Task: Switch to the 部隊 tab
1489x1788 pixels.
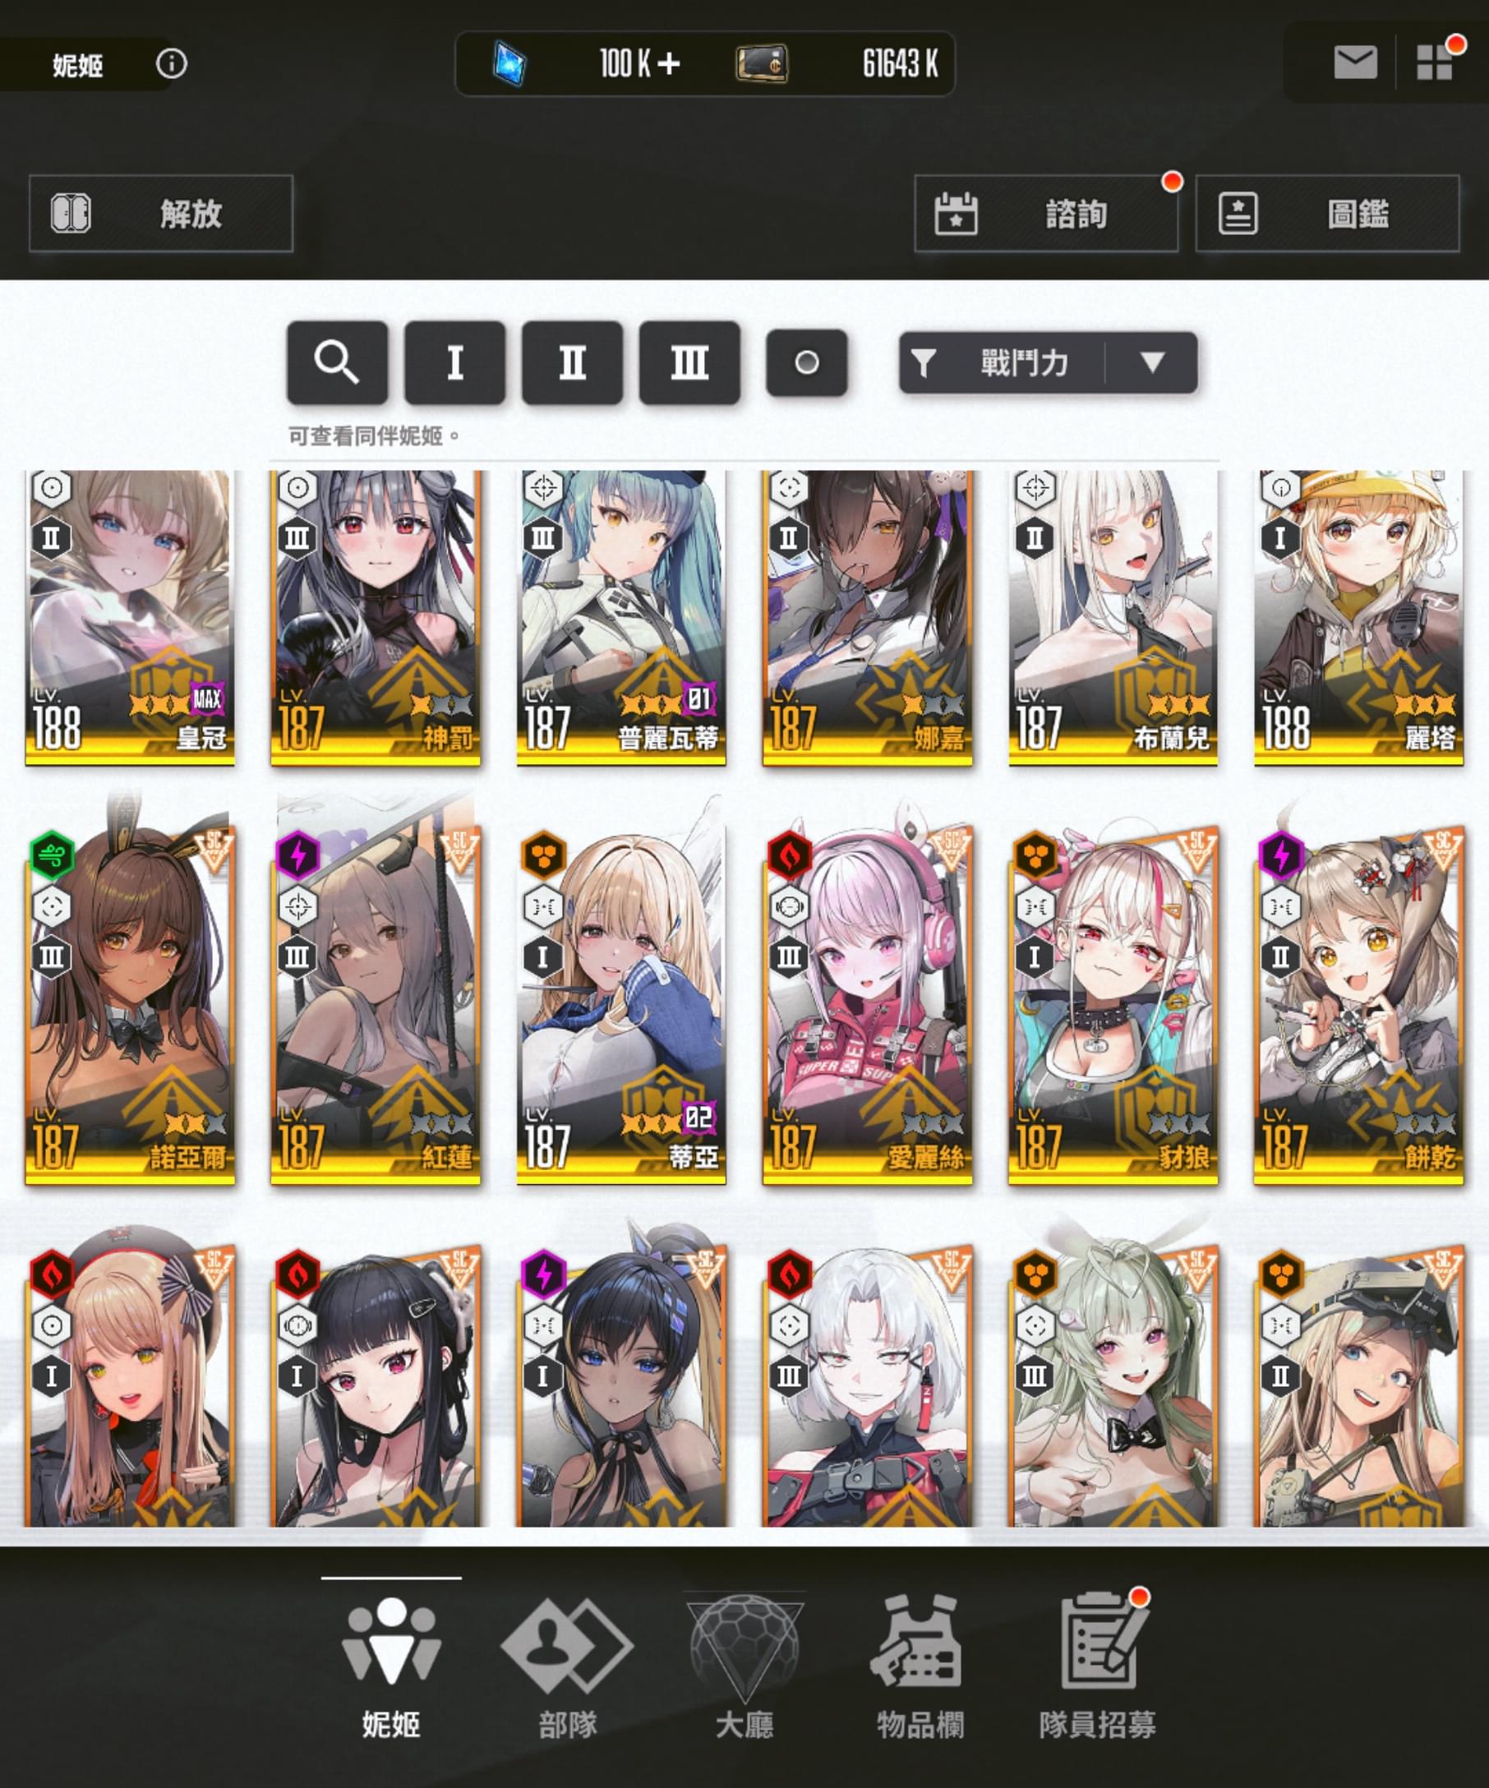Action: point(567,1670)
